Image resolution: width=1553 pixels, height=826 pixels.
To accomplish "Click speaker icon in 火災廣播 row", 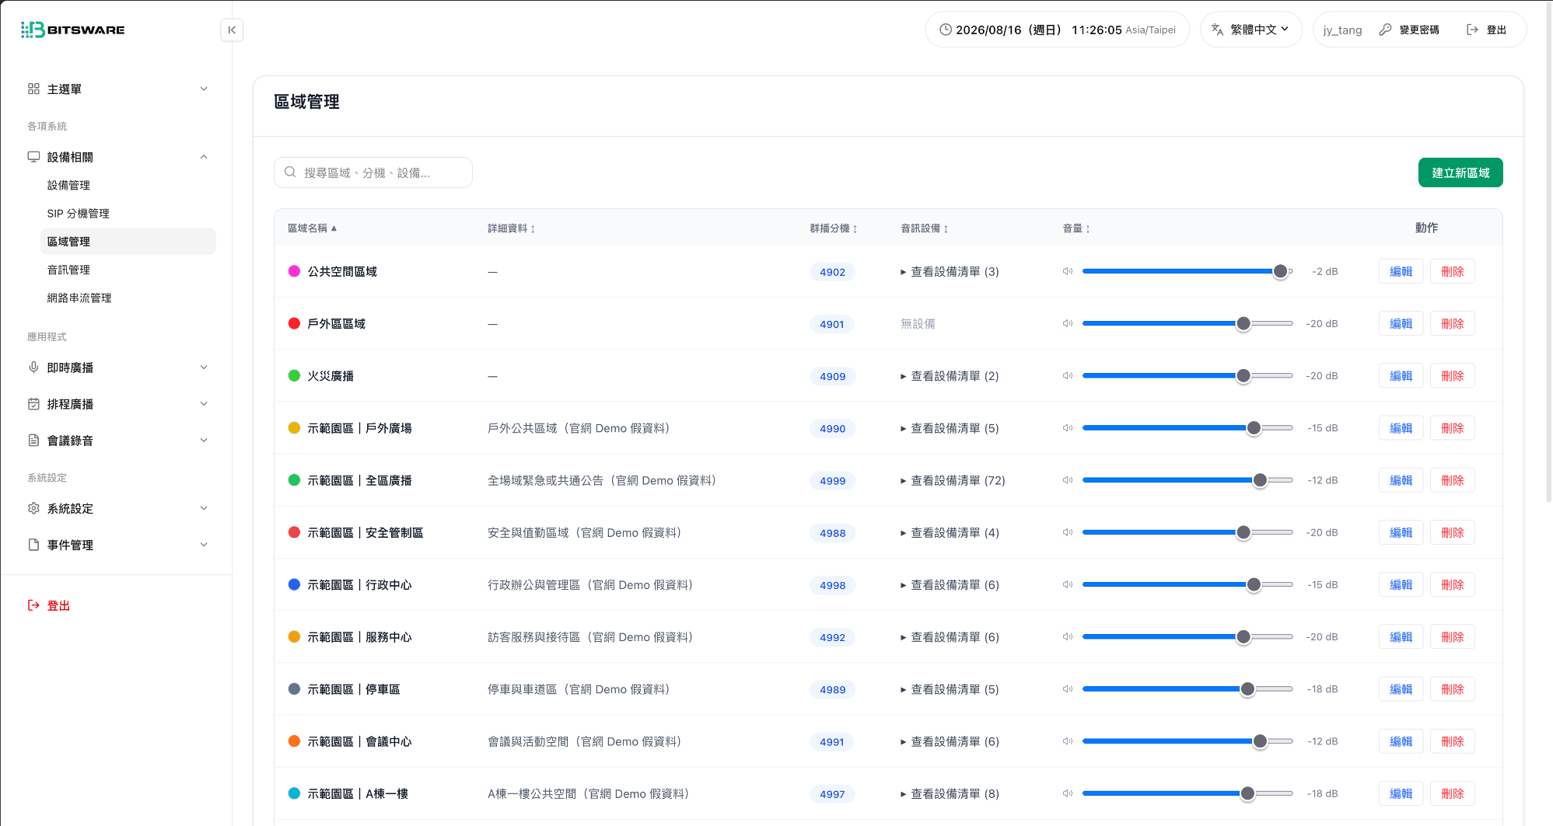I will click(1068, 375).
